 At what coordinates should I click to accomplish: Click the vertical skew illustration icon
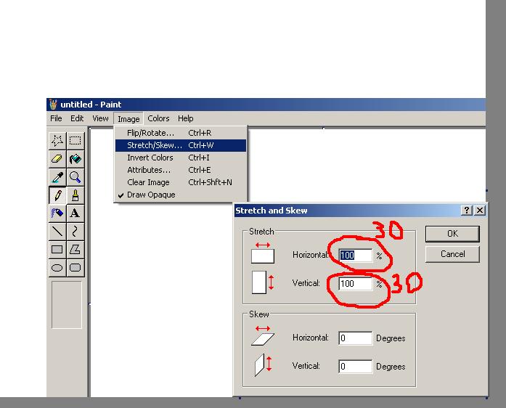[263, 364]
